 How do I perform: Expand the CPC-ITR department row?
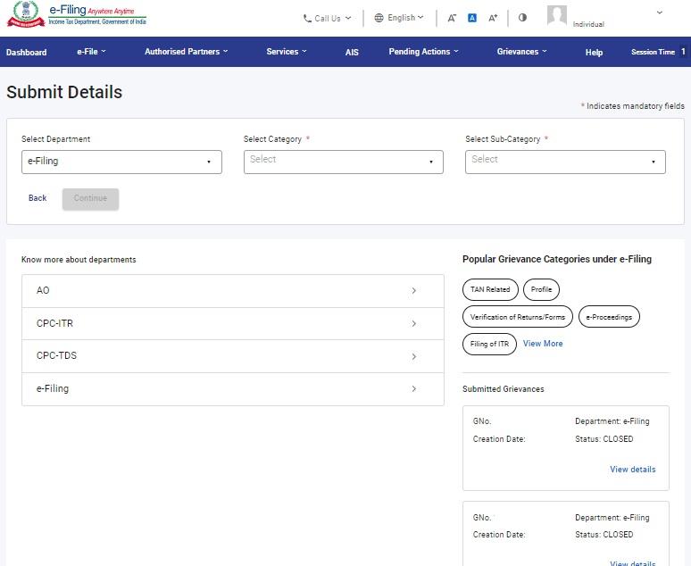[x=232, y=323]
